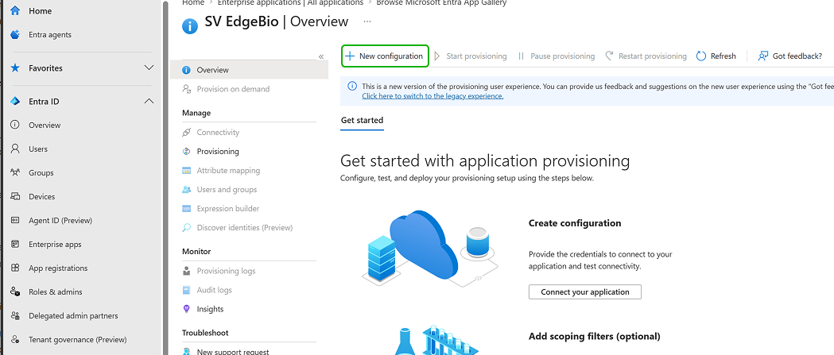The width and height of the screenshot is (834, 355).
Task: Click the Attribute mapping table icon
Action: click(186, 171)
